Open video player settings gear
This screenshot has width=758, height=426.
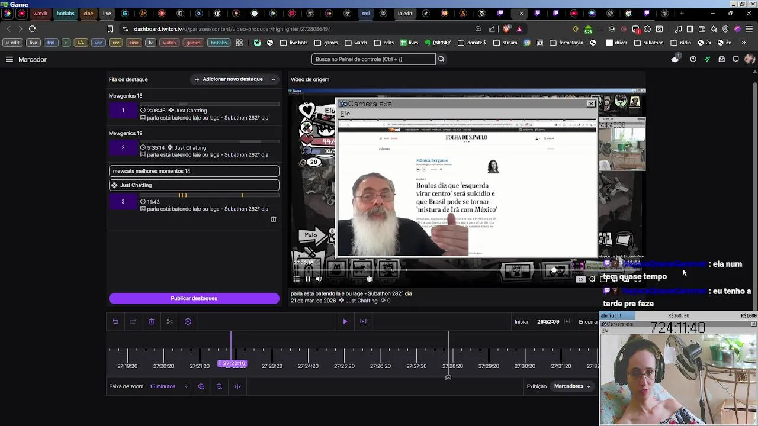click(x=592, y=279)
